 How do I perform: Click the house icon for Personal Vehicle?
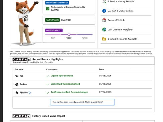[x=104, y=20]
